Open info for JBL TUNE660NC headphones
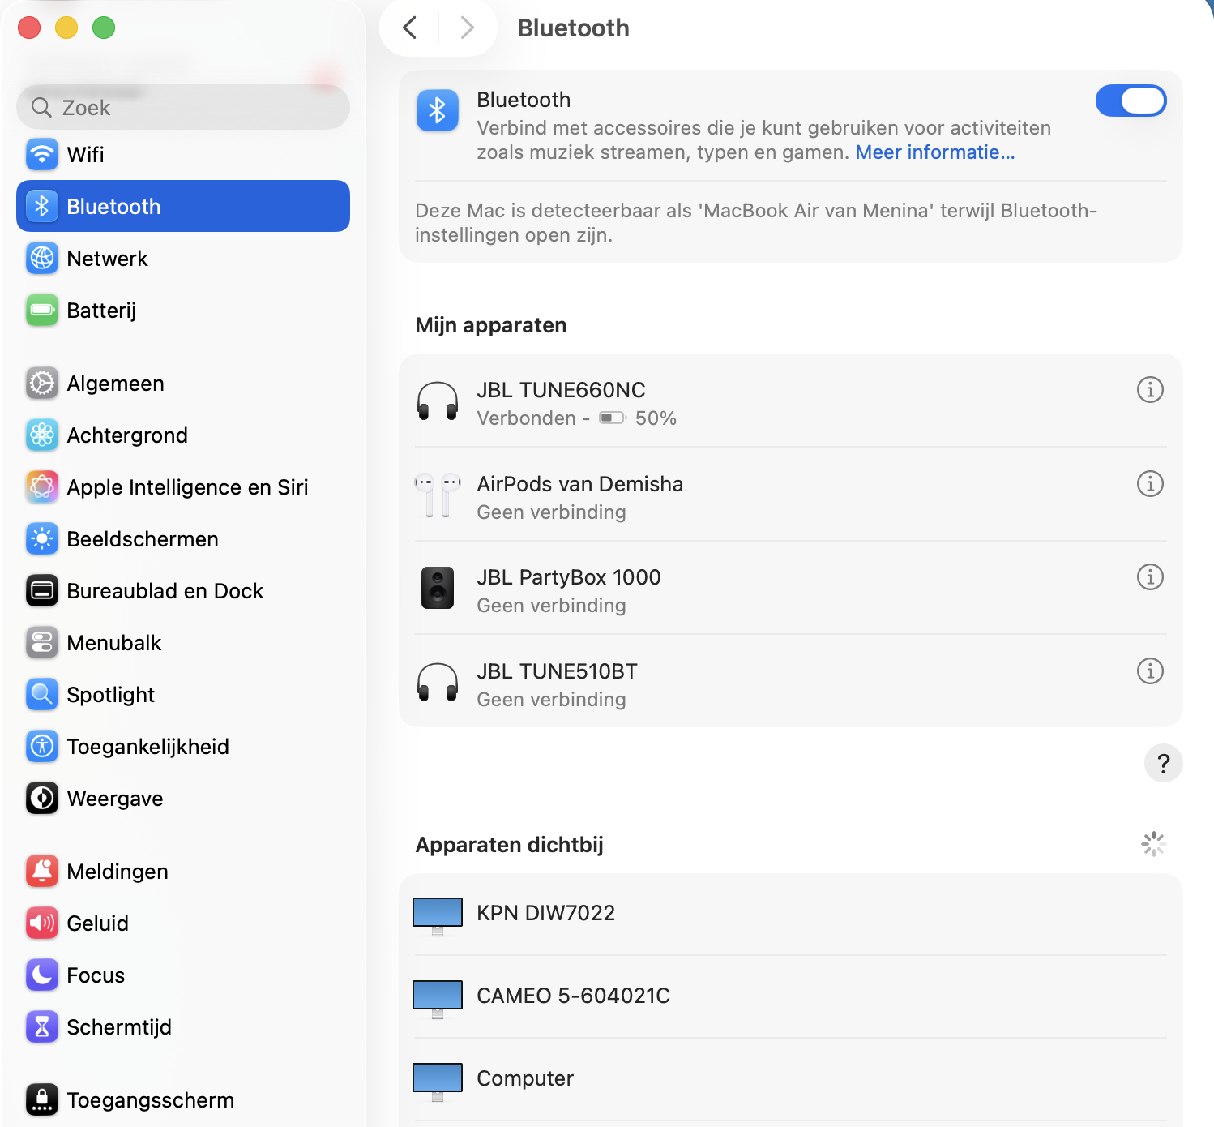Image resolution: width=1214 pixels, height=1127 pixels. pos(1150,390)
